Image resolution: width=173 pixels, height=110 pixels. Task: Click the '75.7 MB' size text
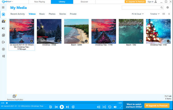tap(168, 96)
